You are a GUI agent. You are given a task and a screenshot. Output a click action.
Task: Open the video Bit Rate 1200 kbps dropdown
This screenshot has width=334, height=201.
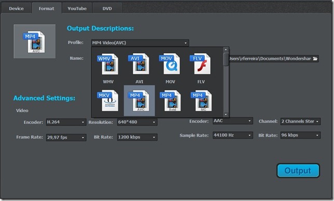[137, 137]
